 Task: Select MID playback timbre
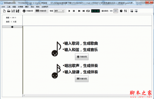(111, 11)
